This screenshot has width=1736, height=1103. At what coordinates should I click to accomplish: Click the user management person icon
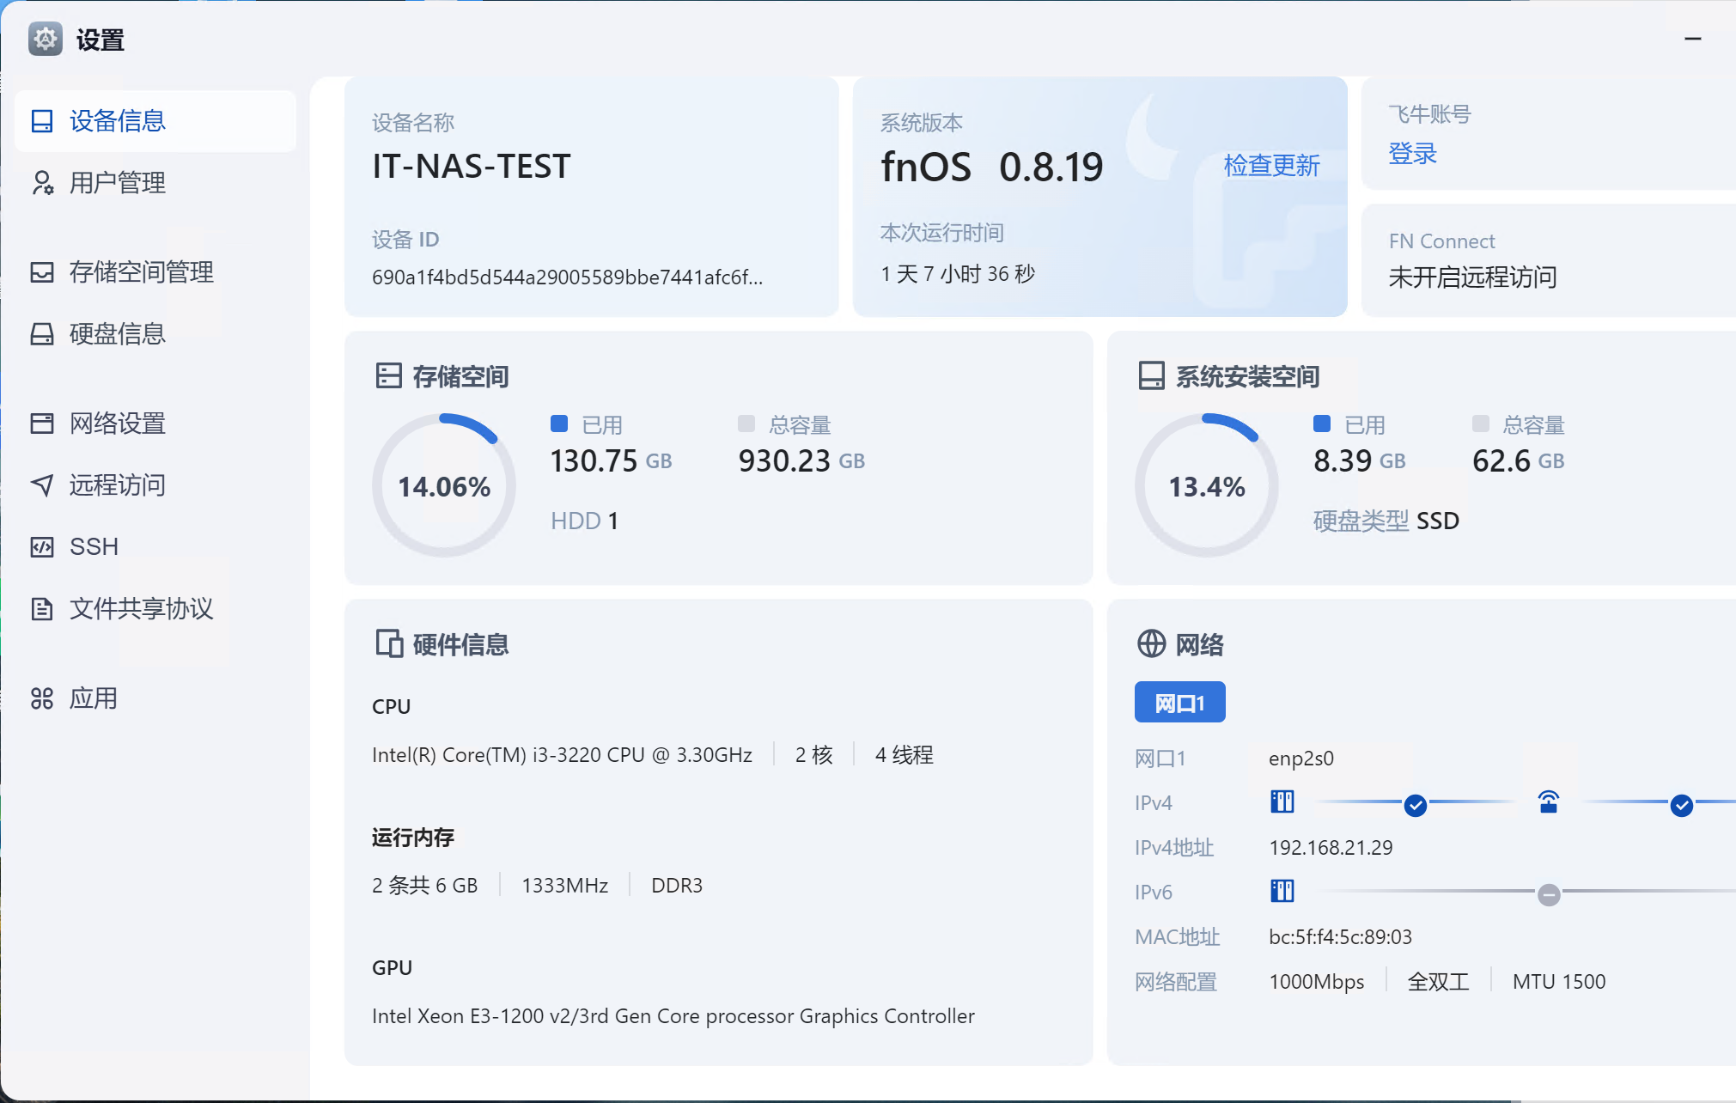[x=42, y=183]
